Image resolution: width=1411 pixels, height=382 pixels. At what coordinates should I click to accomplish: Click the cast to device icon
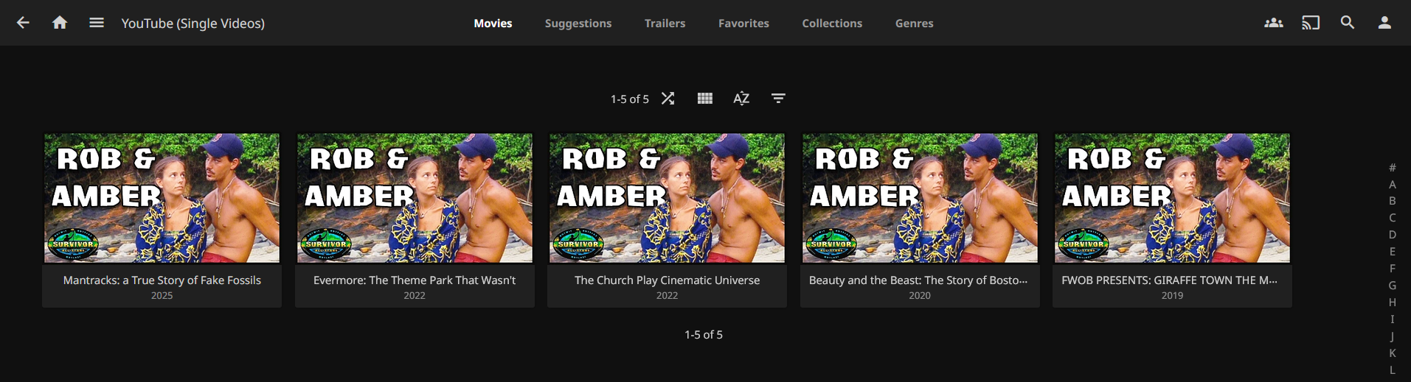(x=1310, y=23)
